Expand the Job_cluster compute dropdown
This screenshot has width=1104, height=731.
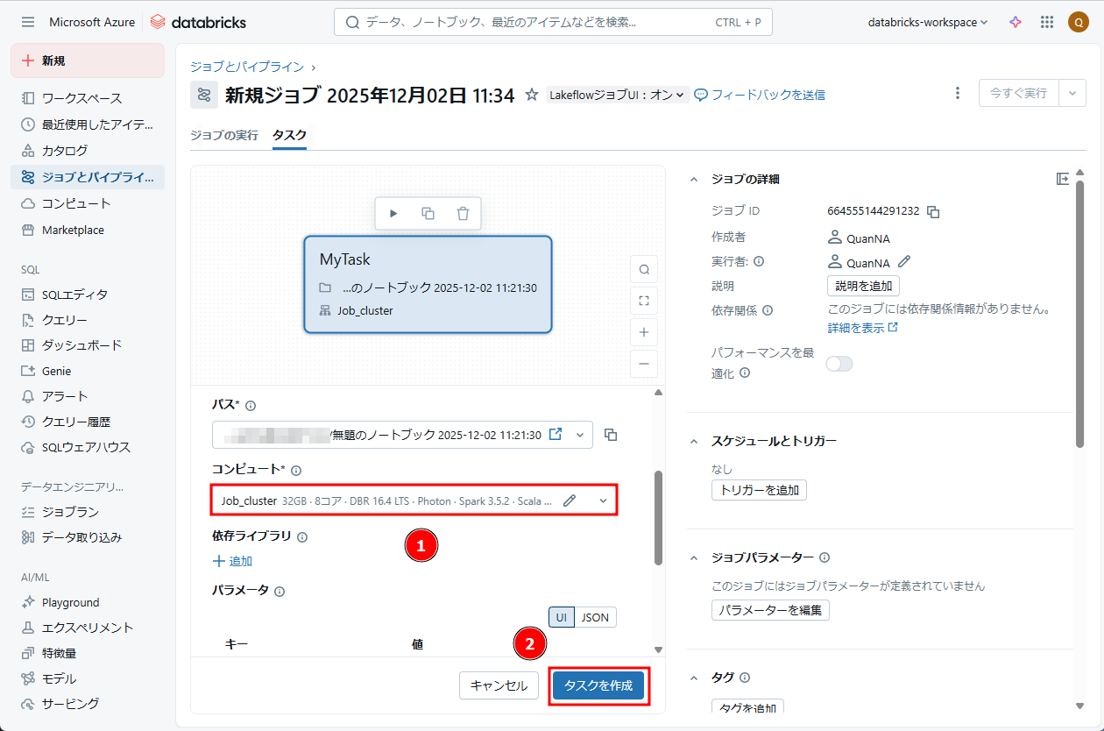tap(603, 500)
